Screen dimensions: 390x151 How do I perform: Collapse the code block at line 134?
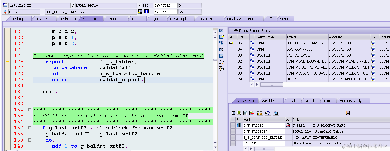(x=29, y=110)
